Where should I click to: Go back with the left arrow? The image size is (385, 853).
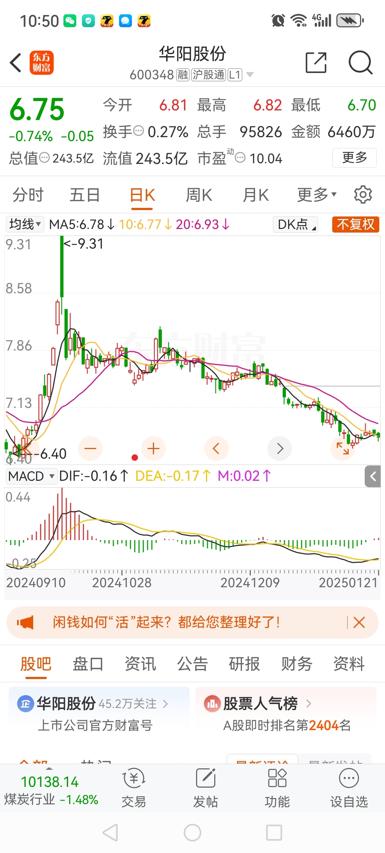click(16, 63)
